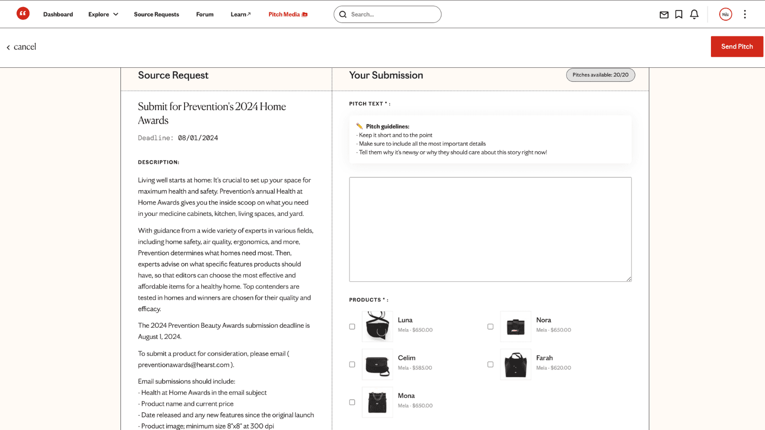The width and height of the screenshot is (765, 430).
Task: Open the notifications bell
Action: point(694,14)
